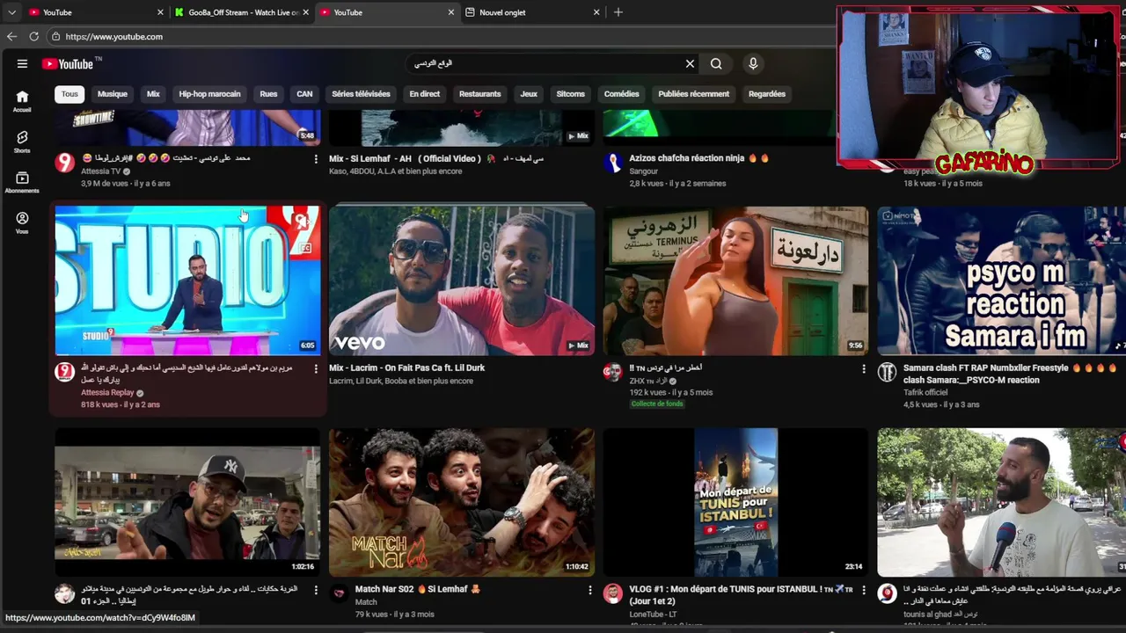This screenshot has height=633, width=1126.
Task: Switch to the first YouTube tab
Action: 94,12
